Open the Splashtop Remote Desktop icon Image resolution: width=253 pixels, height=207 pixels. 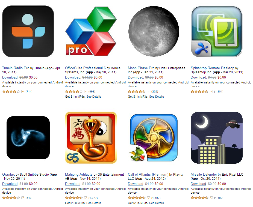tap(217, 31)
